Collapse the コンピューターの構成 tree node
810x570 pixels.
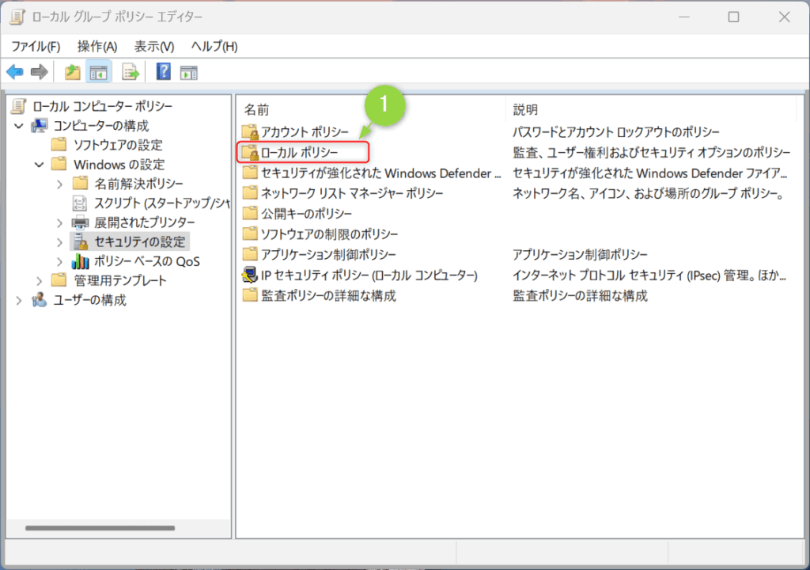(x=19, y=126)
